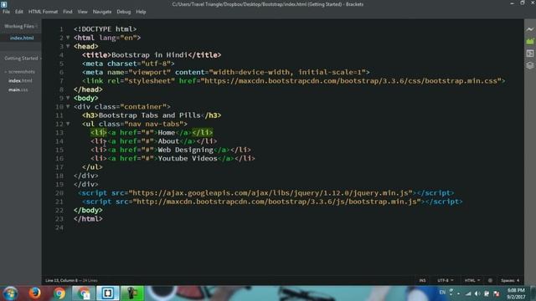Click line number 20 in the gutter
Screen dimensions: 536x301
[x=59, y=193]
